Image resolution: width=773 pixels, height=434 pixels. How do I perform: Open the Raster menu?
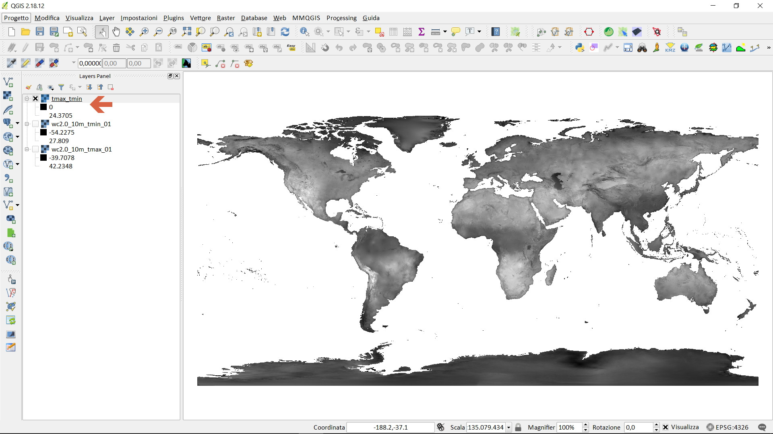click(x=226, y=18)
